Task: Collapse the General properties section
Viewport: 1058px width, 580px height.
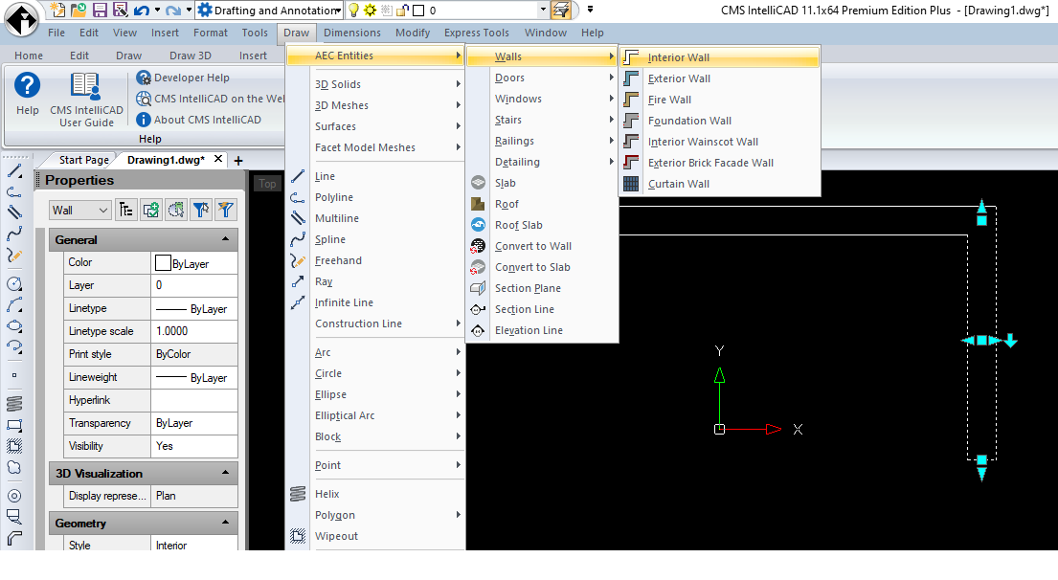Action: (225, 239)
